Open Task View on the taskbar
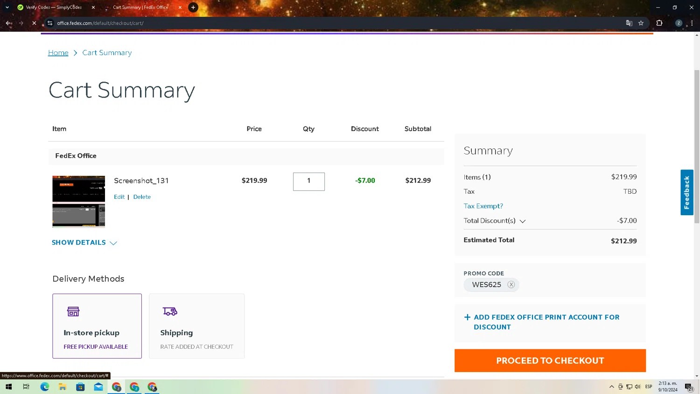Screen dimensions: 700x394 click(26, 387)
